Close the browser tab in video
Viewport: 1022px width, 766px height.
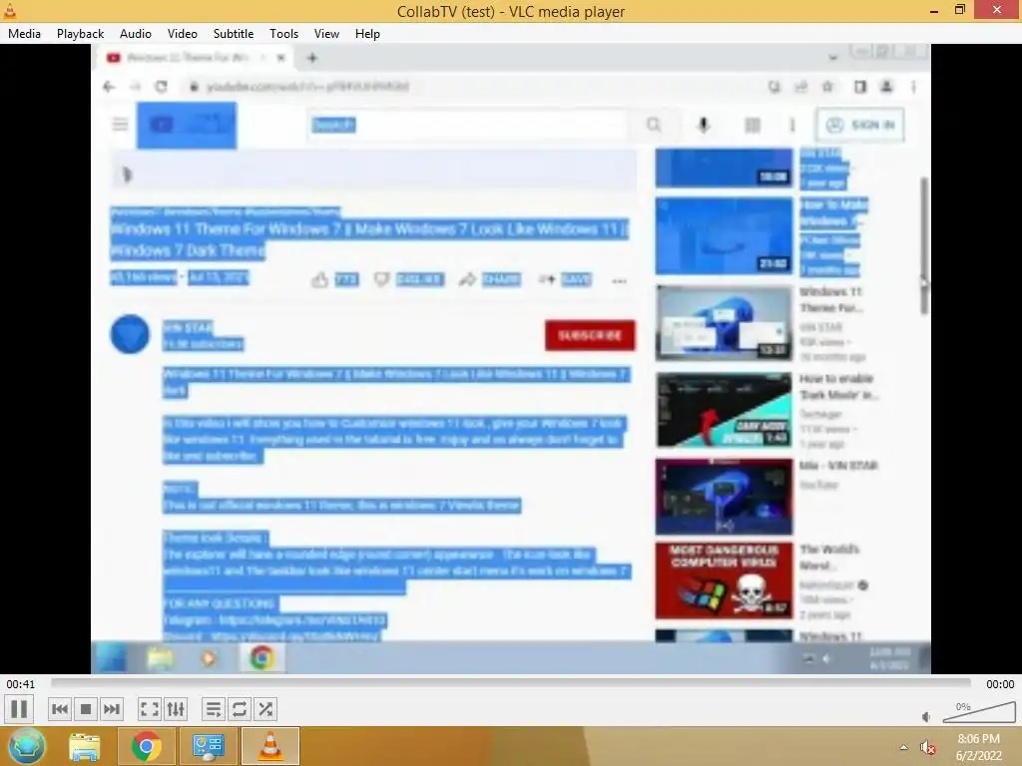(280, 58)
